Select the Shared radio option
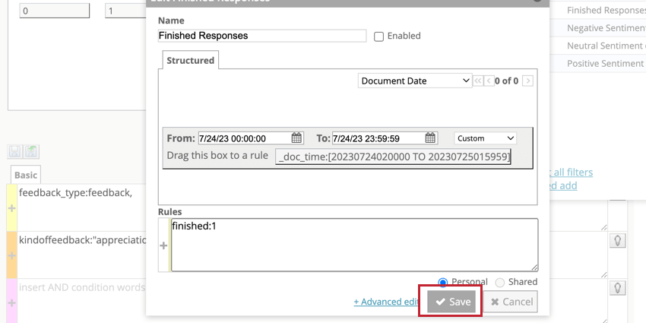The width and height of the screenshot is (646, 323). click(500, 282)
